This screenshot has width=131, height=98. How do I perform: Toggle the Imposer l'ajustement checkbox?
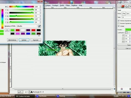click(x=119, y=23)
